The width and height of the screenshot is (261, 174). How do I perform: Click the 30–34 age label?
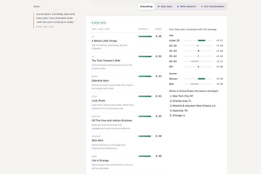click(x=173, y=51)
